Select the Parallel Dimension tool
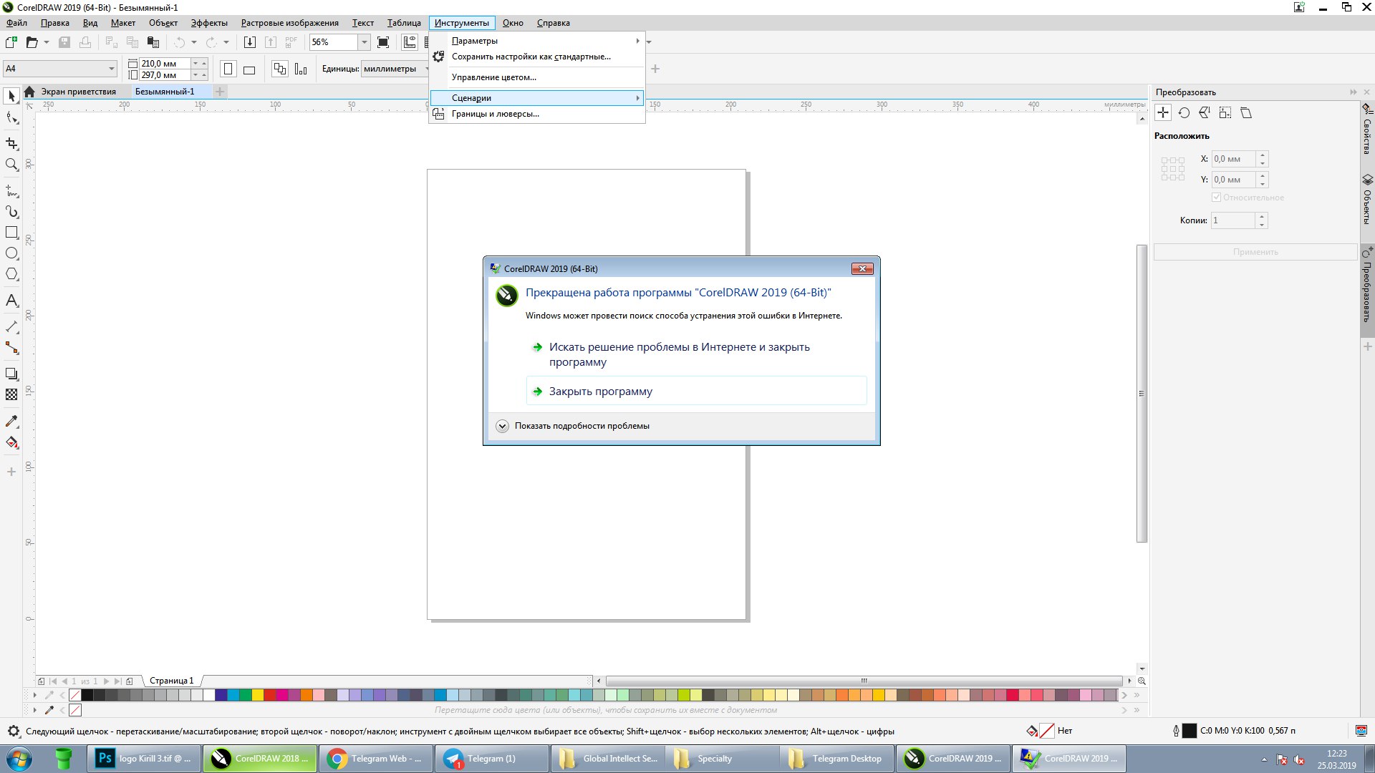 pyautogui.click(x=11, y=327)
